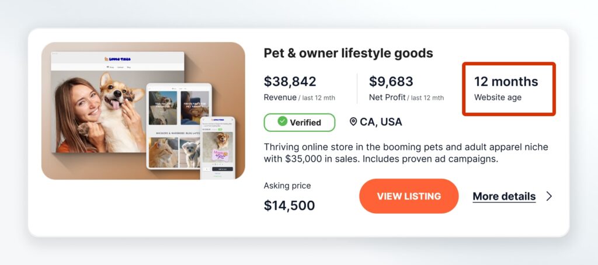Open the More details link
This screenshot has width=598, height=265.
click(504, 196)
